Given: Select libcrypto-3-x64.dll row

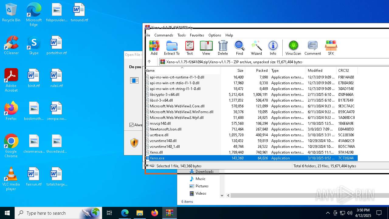Looking at the screenshot, I should (x=251, y=95).
